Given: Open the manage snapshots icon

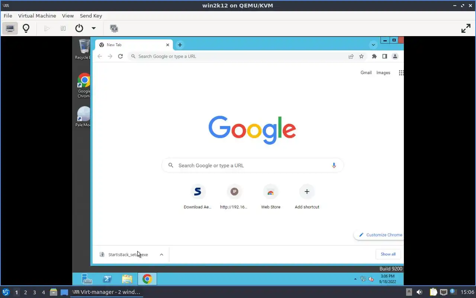Looking at the screenshot, I should click(x=114, y=28).
